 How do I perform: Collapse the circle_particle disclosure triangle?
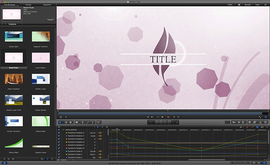pos(64,130)
